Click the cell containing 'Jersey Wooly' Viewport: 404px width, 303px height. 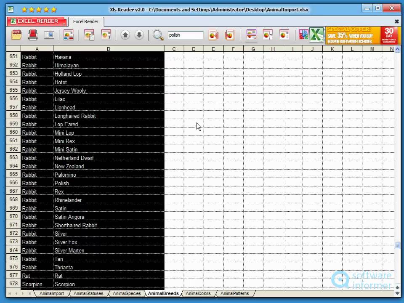click(109, 90)
